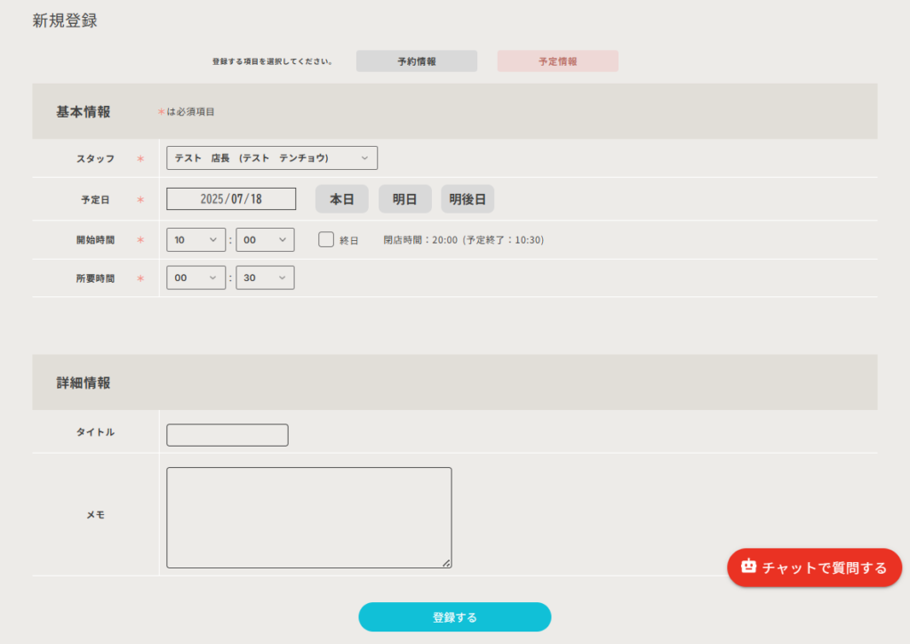
Task: Open the 開始時間 minute dropdown showing 00
Action: [x=265, y=240]
